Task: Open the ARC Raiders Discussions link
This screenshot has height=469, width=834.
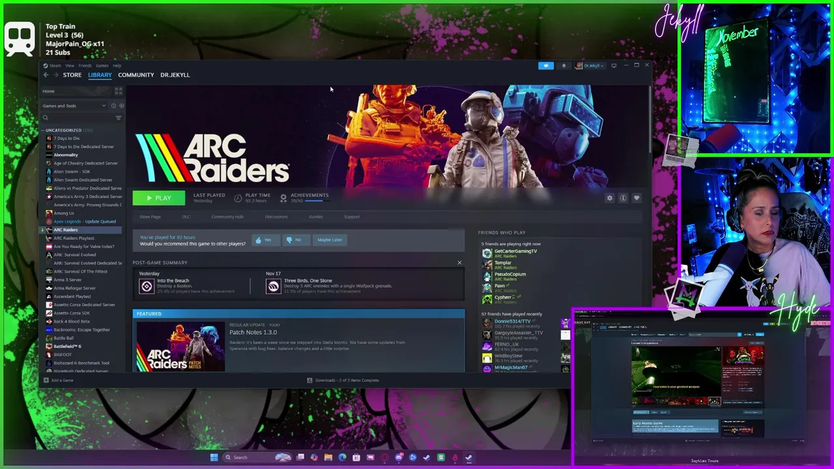Action: (x=276, y=217)
